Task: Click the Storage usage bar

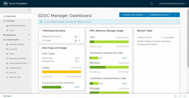Action: click(x=109, y=92)
